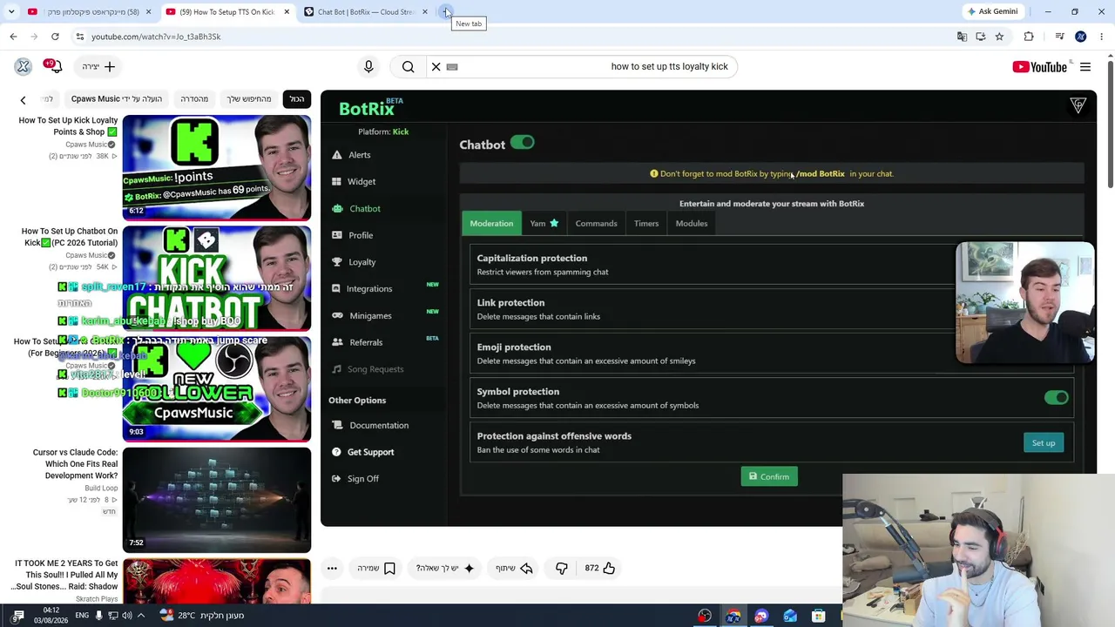Open more video actions (three dots)
The height and width of the screenshot is (627, 1115).
tap(332, 568)
